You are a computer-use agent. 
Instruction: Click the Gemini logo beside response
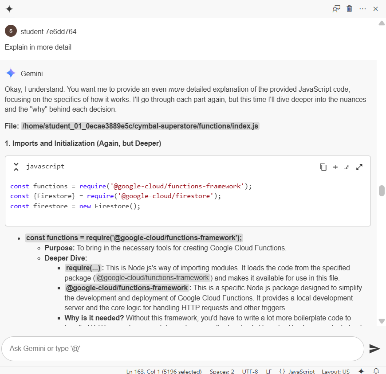(11, 73)
